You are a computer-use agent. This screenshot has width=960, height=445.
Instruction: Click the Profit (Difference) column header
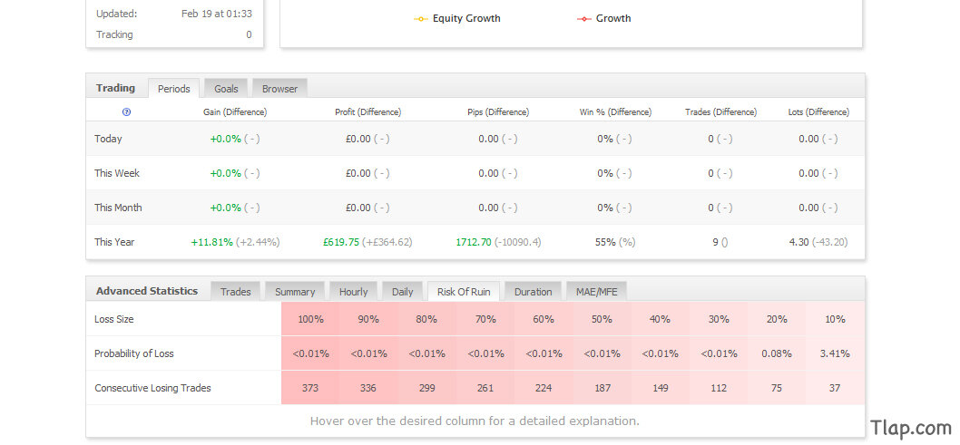(368, 112)
